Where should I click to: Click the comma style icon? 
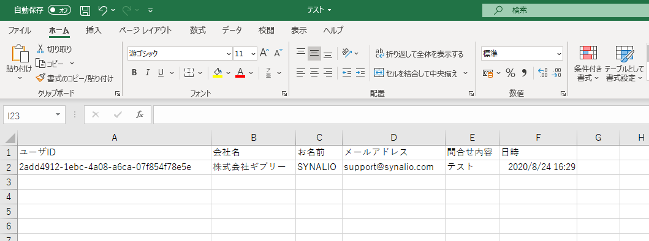pos(524,73)
